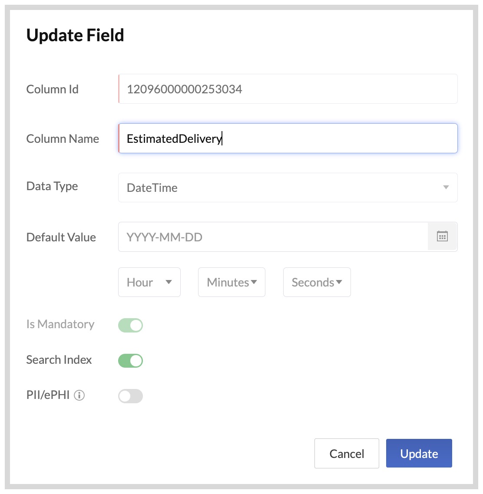The width and height of the screenshot is (483, 494).
Task: Open the calendar date picker icon
Action: coord(442,236)
